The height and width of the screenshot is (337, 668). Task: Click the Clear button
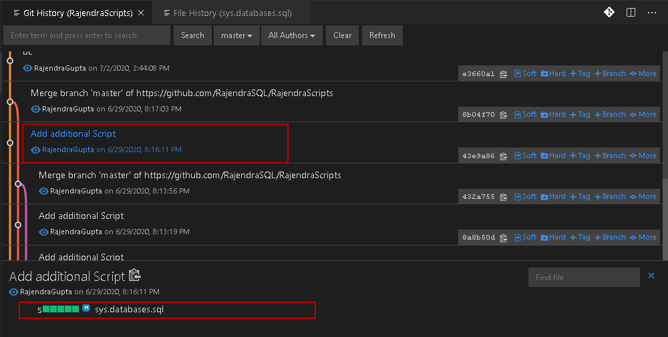(x=343, y=35)
